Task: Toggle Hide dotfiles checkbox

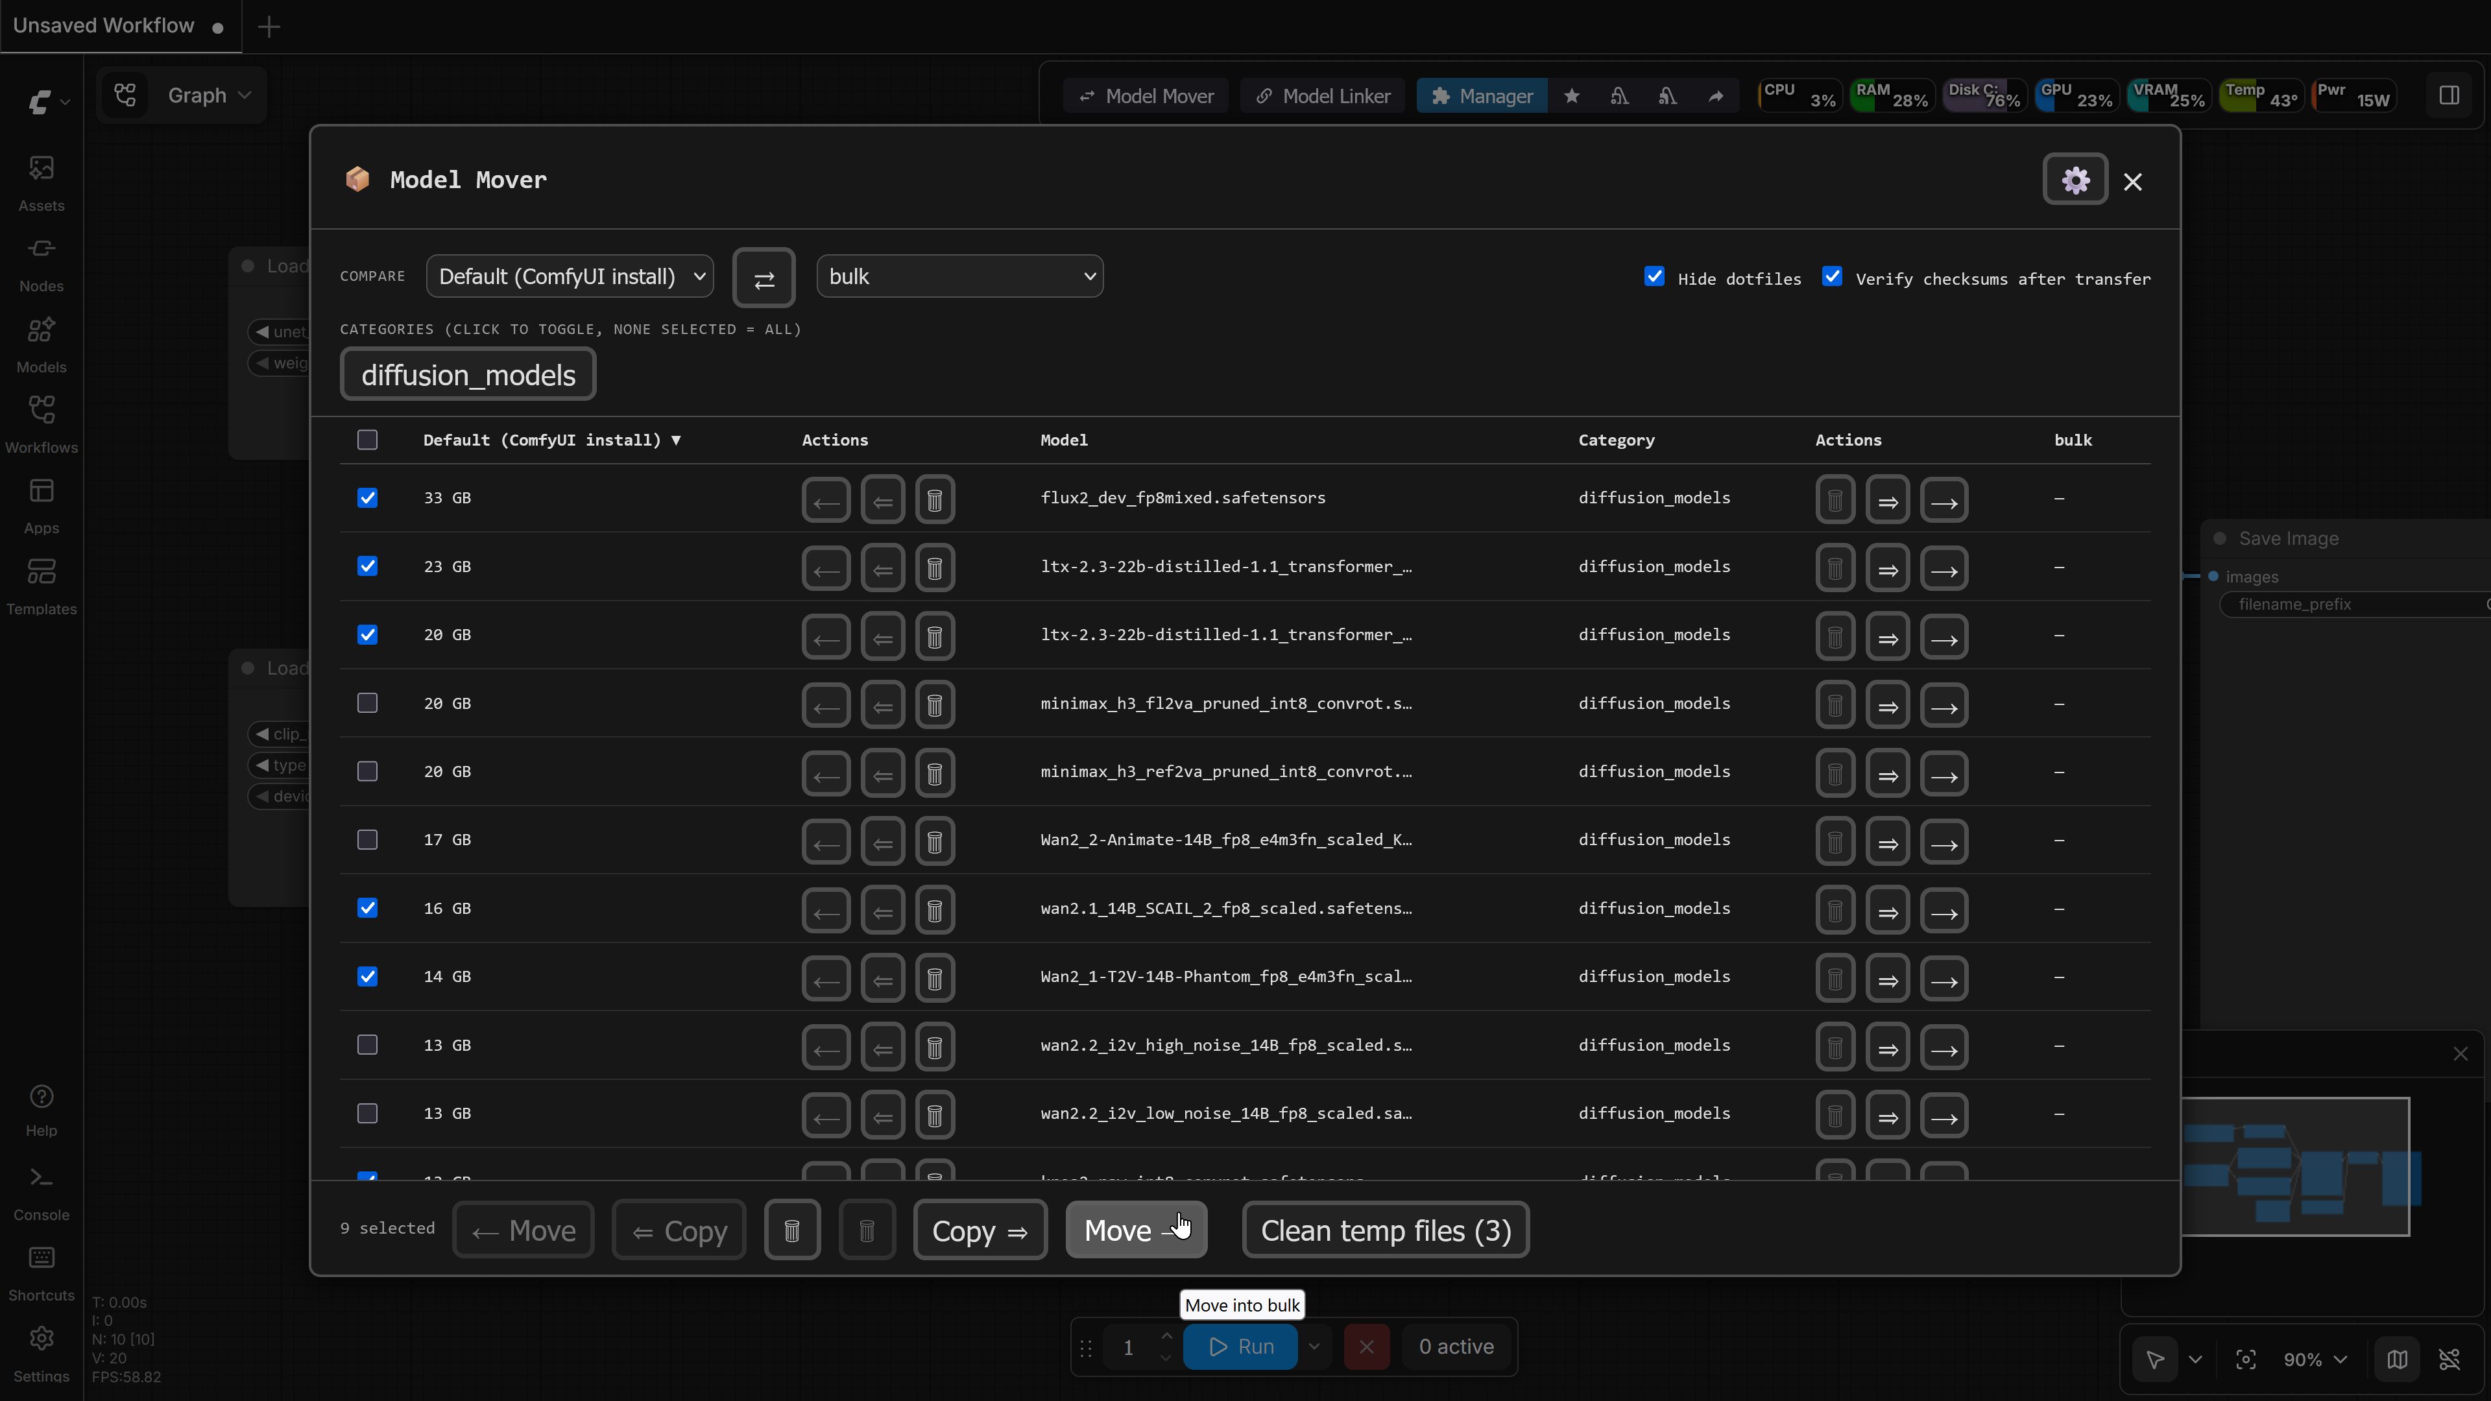Action: tap(1655, 276)
